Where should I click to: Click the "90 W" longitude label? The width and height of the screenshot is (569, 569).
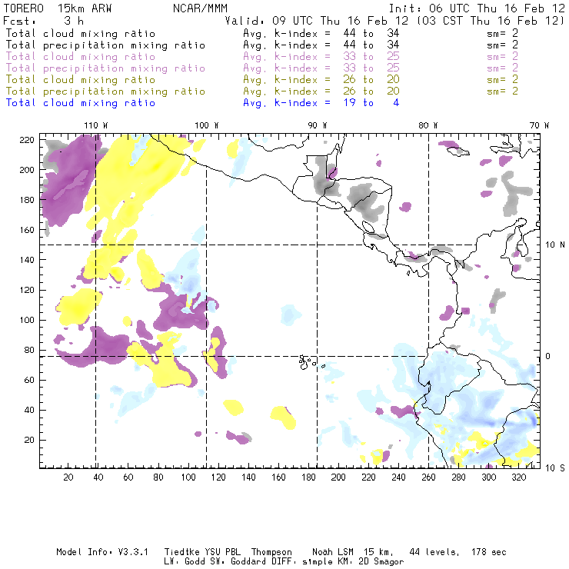pyautogui.click(x=318, y=125)
